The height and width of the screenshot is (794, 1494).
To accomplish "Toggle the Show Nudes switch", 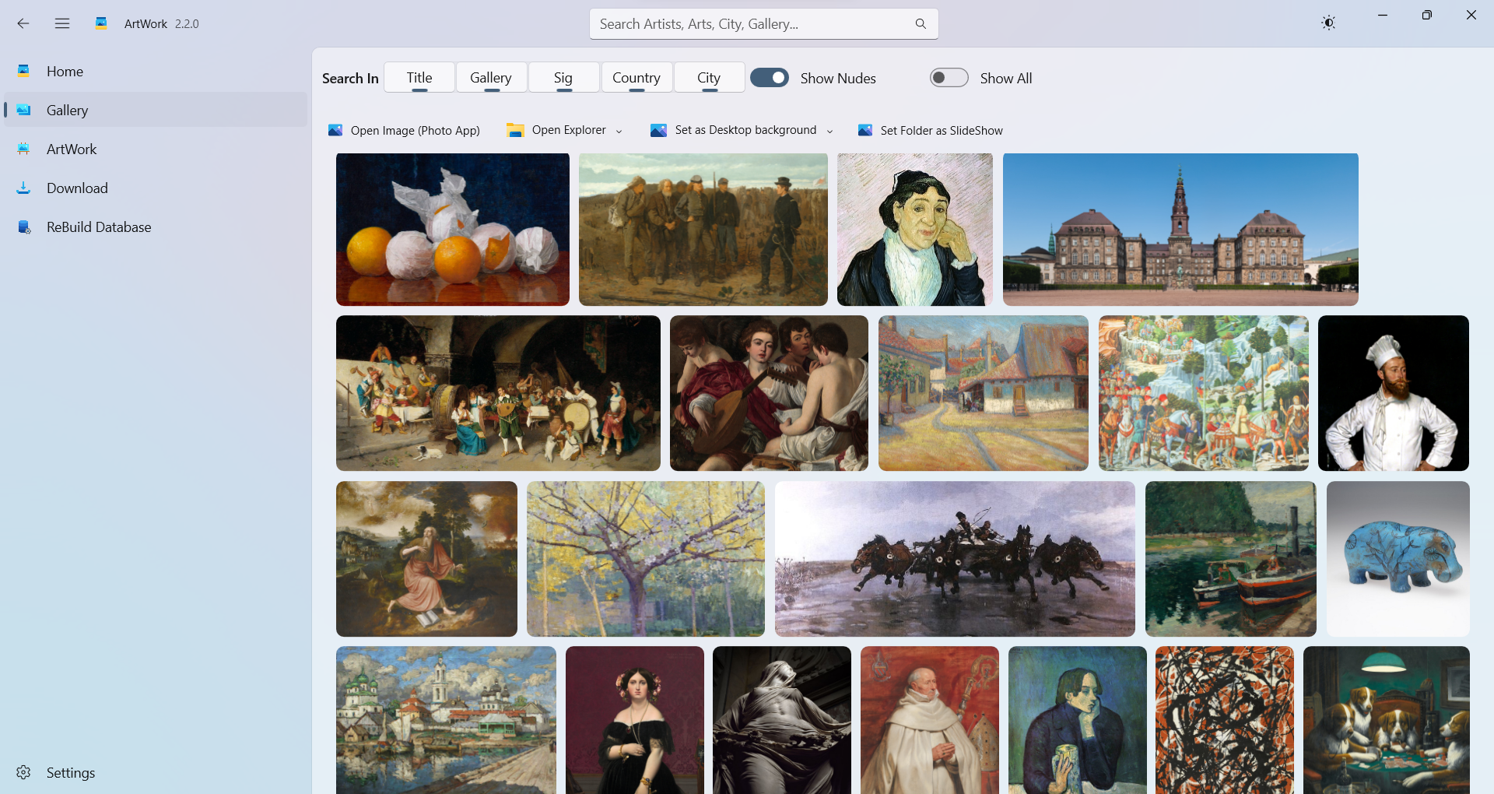I will pyautogui.click(x=770, y=78).
